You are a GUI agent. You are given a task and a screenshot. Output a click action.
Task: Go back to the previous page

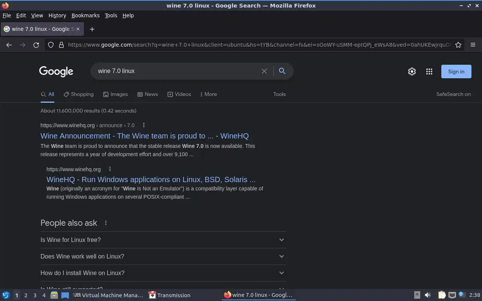[9, 45]
